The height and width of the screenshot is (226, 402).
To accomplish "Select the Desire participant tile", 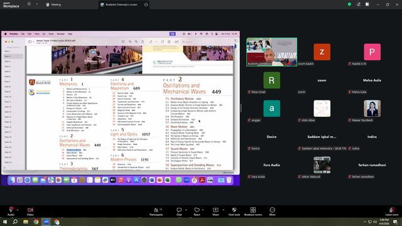I will point(271,137).
